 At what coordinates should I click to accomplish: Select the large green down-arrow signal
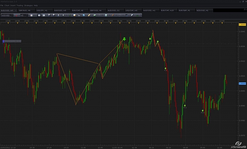click(x=124, y=39)
